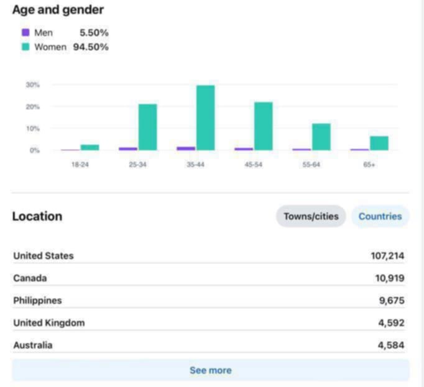Click the Women bar for ages 35-44
The width and height of the screenshot is (424, 387).
[205, 118]
